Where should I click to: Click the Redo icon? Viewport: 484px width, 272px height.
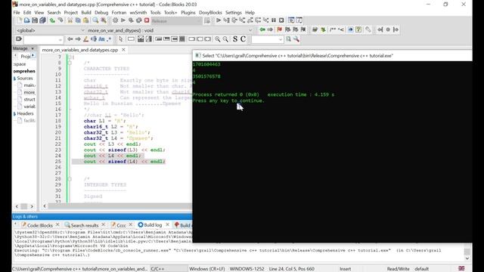(x=60, y=20)
